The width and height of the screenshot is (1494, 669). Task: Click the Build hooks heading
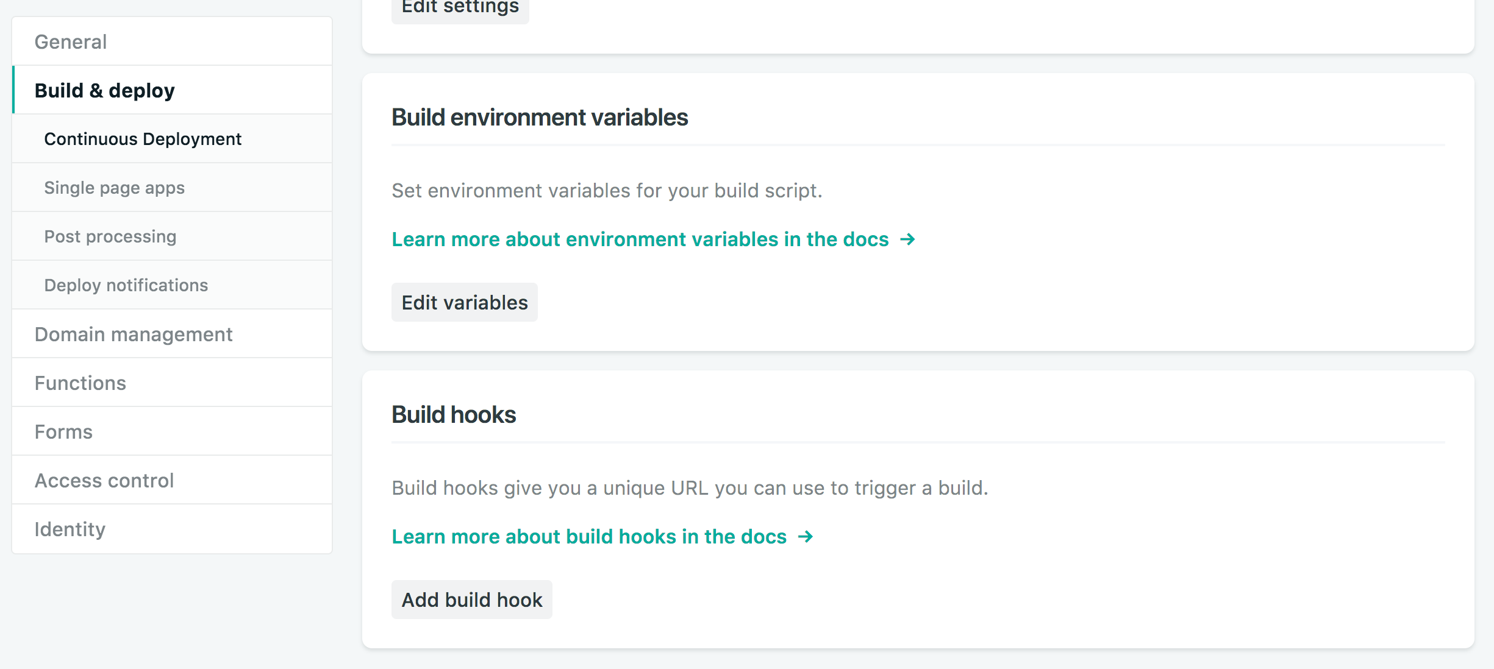[x=453, y=414]
